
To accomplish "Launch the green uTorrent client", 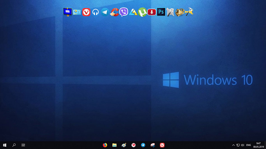I will point(142,12).
